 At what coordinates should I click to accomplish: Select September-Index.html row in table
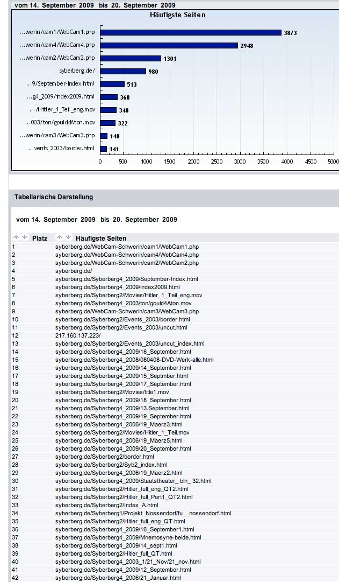pyautogui.click(x=126, y=279)
